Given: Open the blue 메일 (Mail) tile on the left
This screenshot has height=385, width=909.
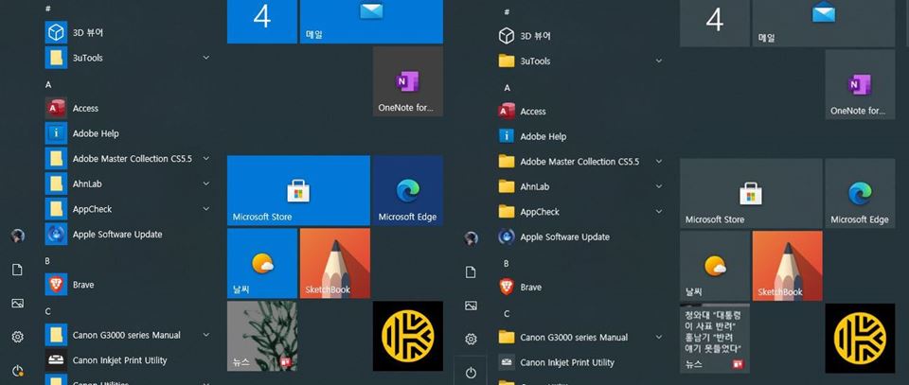Looking at the screenshot, I should [370, 21].
